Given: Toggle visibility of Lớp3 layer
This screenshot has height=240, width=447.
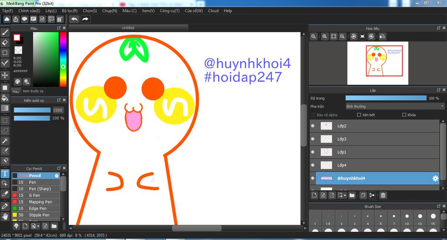Looking at the screenshot, I should point(313,139).
